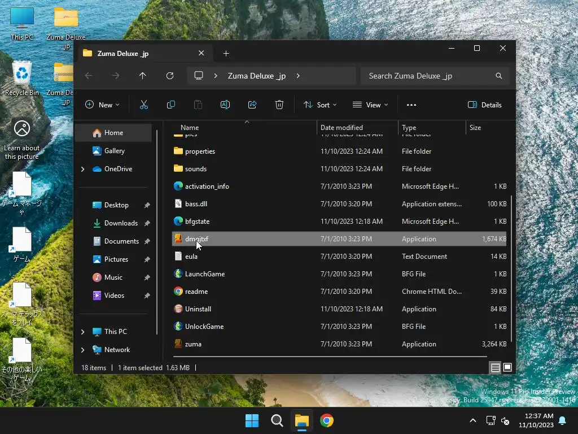The image size is (578, 434).
Task: Open the View dropdown
Action: pyautogui.click(x=370, y=105)
